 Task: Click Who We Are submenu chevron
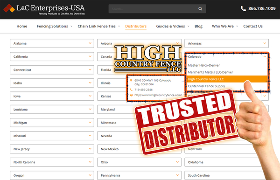pyautogui.click(x=237, y=26)
